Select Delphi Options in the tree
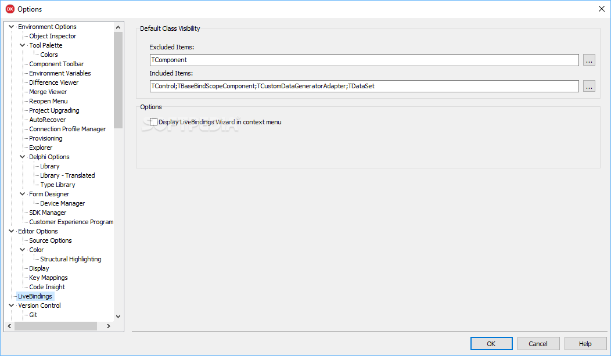Screen dimensions: 611x356 [x=49, y=157]
